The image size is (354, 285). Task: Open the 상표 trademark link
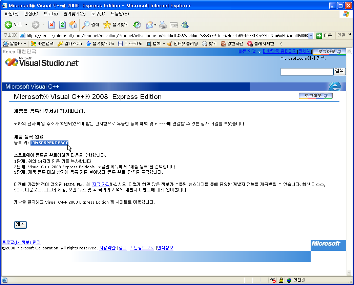point(123,248)
